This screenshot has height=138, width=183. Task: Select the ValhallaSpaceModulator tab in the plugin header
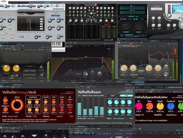[174, 87]
